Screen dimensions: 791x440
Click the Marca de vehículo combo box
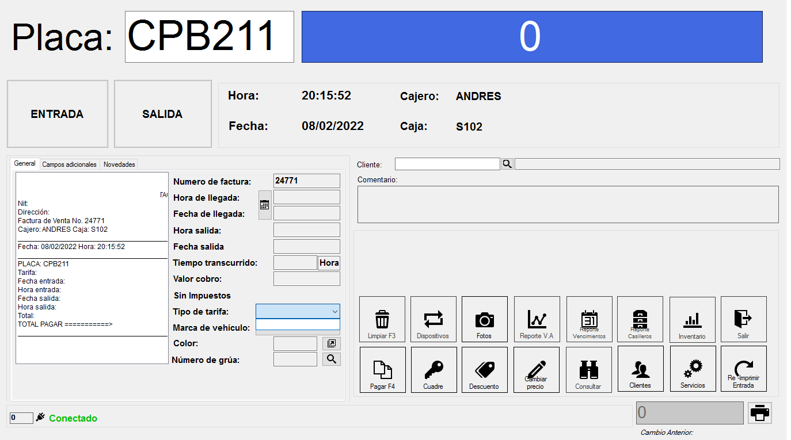[x=298, y=325]
